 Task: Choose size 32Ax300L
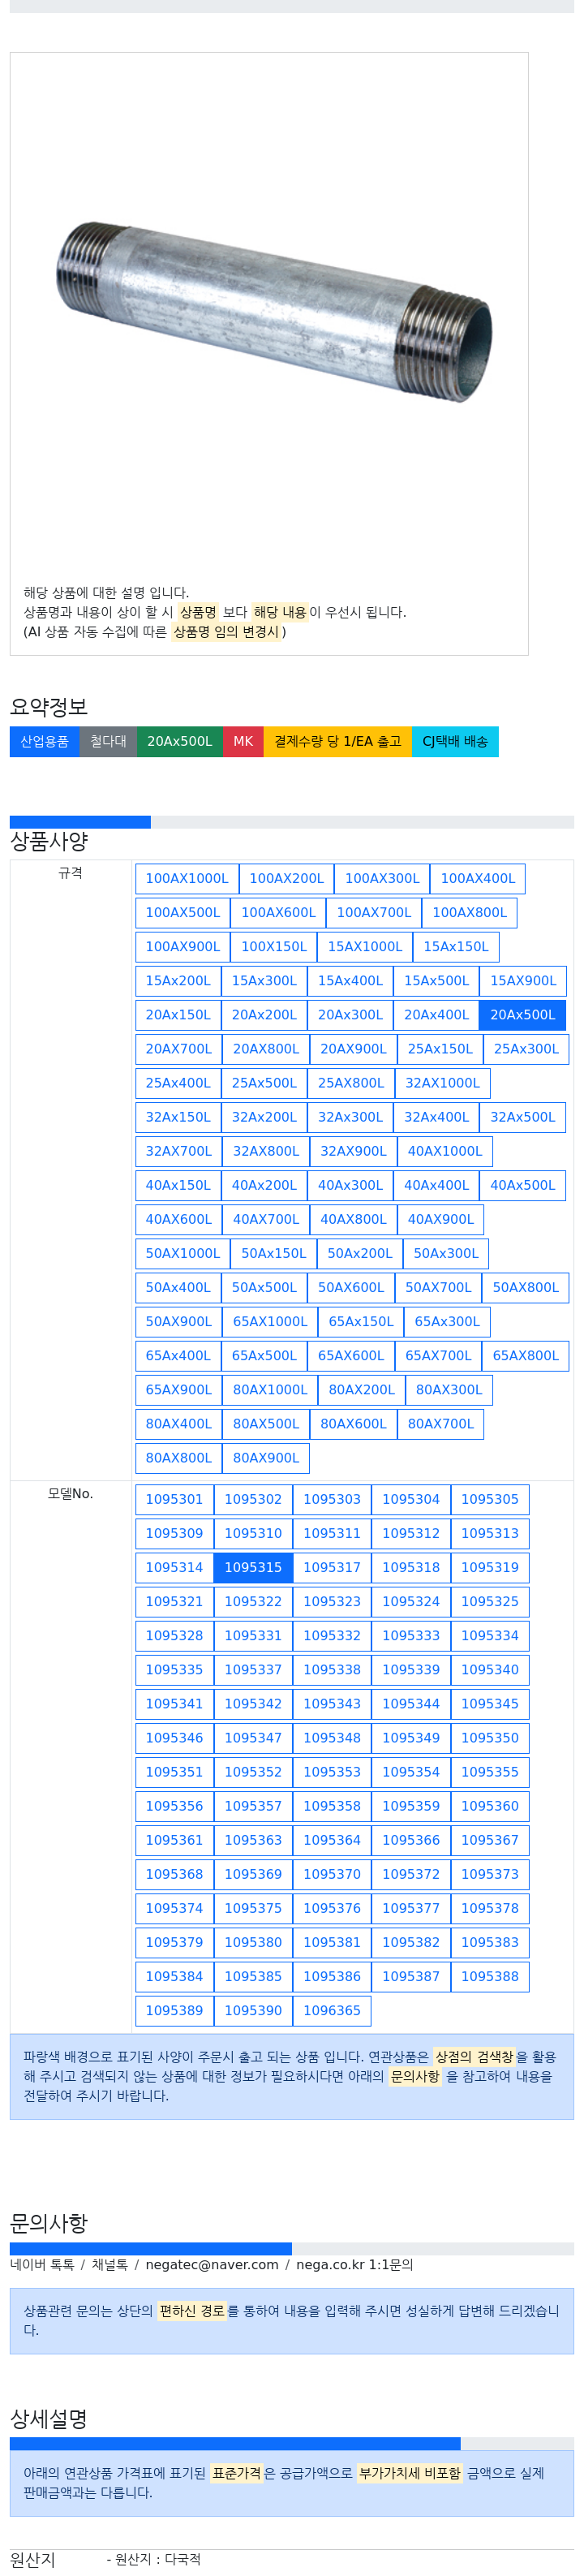pos(350,1117)
